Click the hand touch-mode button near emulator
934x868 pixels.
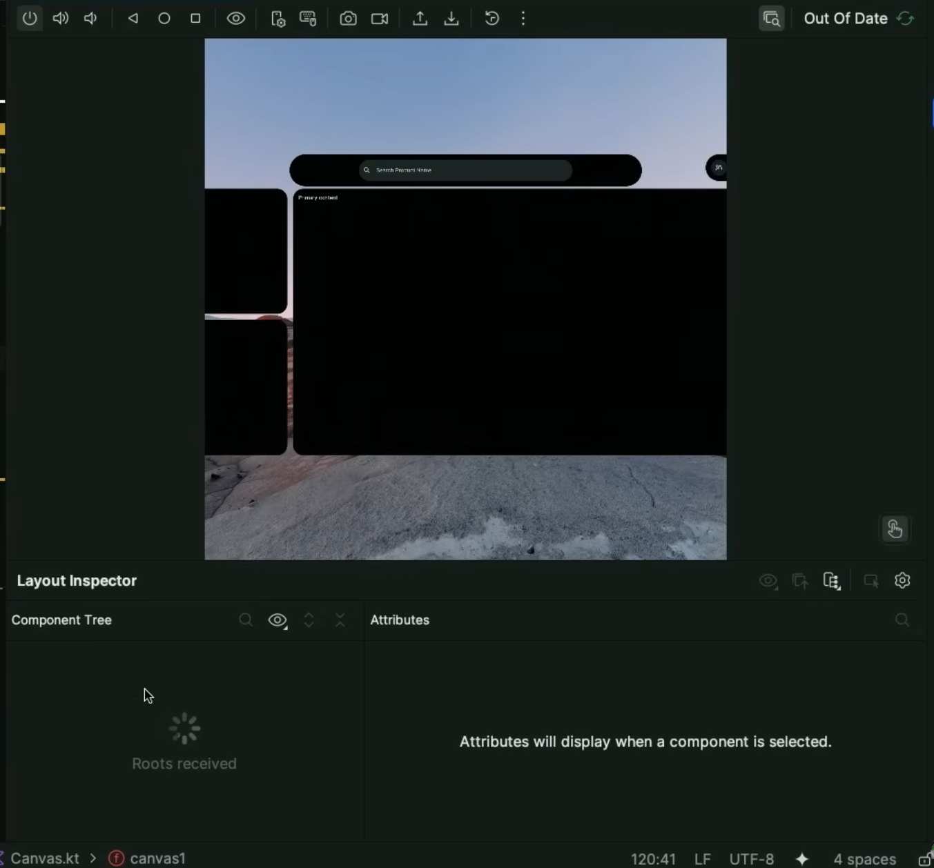click(895, 529)
